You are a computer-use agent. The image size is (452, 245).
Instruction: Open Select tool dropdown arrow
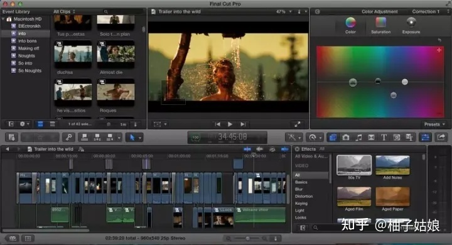click(x=140, y=138)
